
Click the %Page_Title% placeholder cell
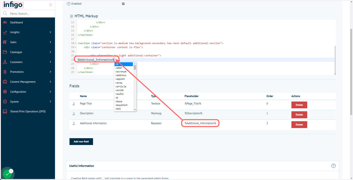[x=193, y=104]
